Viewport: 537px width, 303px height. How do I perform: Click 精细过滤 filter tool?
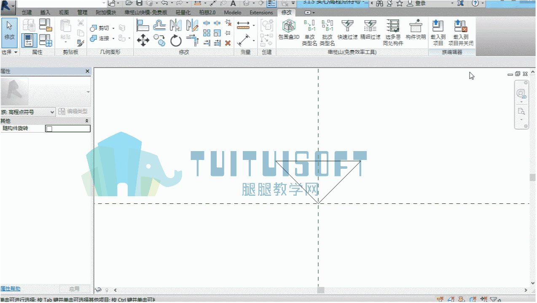pos(370,30)
